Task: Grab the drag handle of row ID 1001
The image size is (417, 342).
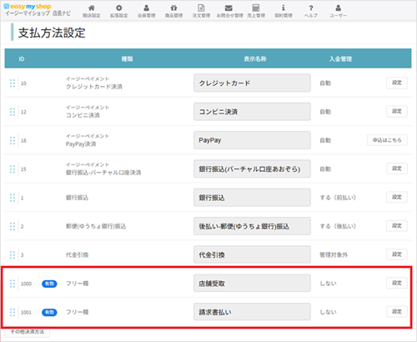Action: tap(13, 312)
